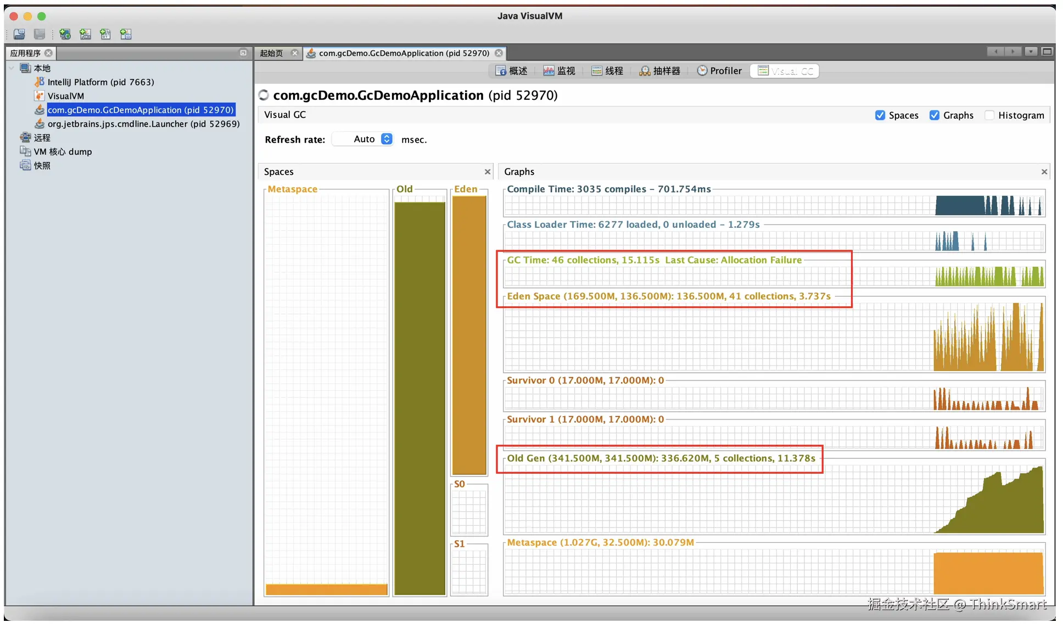Click Add Remote Host toolbar icon
Image resolution: width=1063 pixels, height=628 pixels.
(x=65, y=34)
